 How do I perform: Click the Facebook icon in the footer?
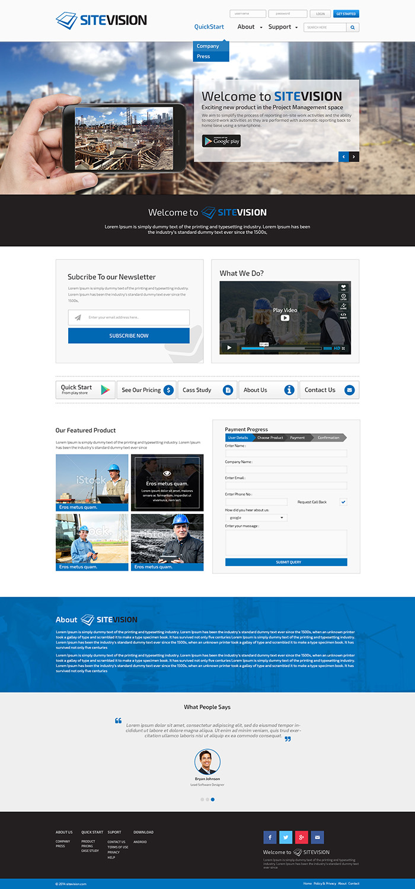coord(270,837)
